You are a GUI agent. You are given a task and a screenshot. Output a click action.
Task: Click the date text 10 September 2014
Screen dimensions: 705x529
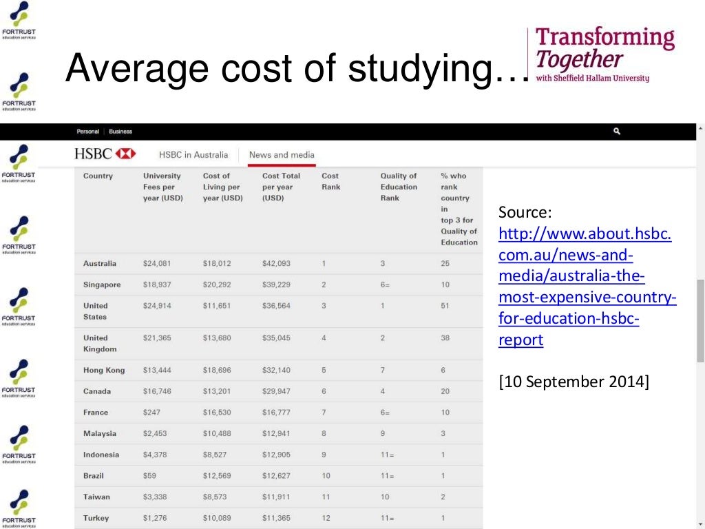tap(574, 382)
